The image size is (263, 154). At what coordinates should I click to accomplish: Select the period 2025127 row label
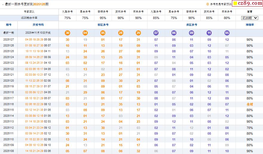click(x=9, y=40)
